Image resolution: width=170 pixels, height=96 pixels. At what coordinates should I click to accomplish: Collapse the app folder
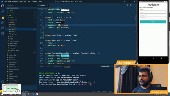click(10, 15)
